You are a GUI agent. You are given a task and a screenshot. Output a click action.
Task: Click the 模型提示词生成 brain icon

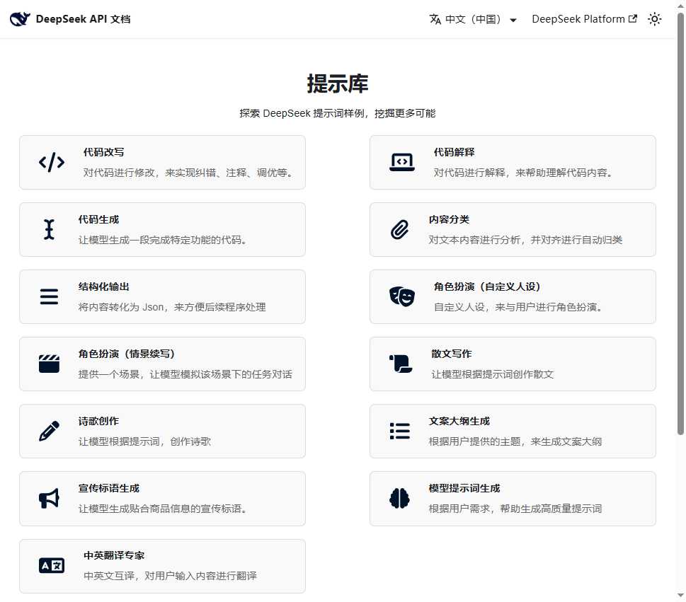pos(399,498)
